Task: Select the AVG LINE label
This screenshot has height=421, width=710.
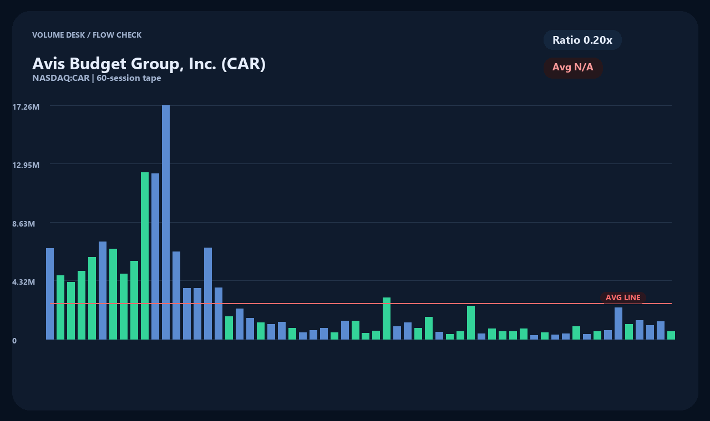Action: pyautogui.click(x=623, y=297)
